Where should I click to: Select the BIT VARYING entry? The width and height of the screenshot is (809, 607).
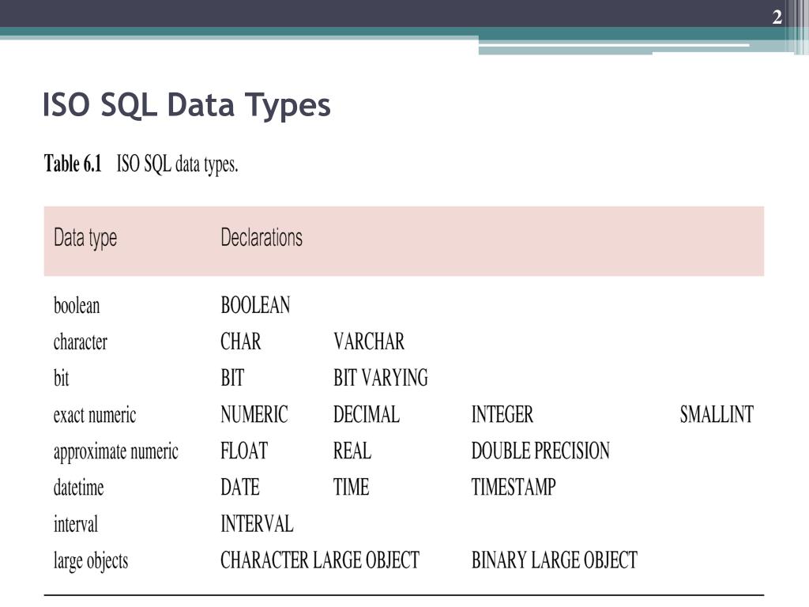point(381,378)
